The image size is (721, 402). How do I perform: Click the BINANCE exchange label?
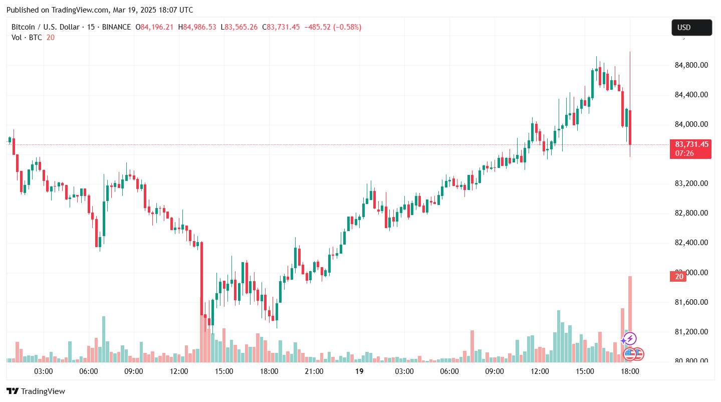[116, 27]
